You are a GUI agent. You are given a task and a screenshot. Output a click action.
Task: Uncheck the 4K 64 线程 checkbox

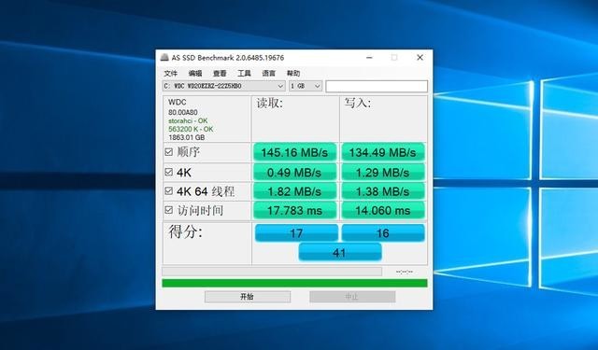click(168, 190)
